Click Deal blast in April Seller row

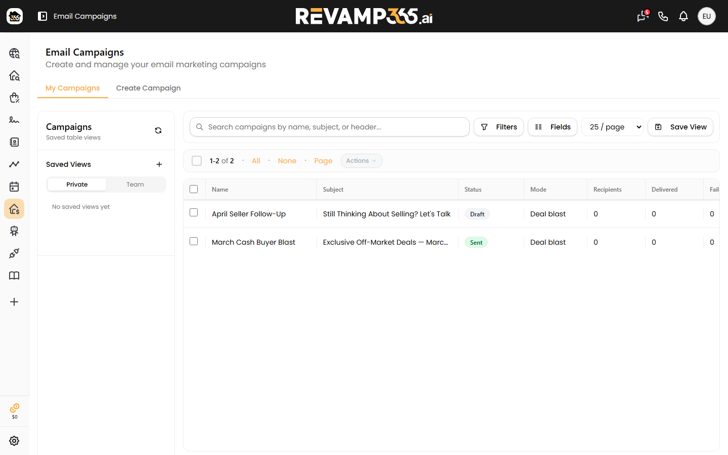(548, 214)
